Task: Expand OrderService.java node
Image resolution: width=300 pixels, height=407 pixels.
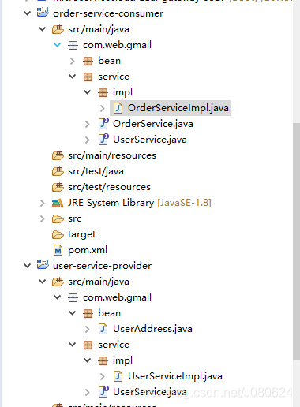Action: tap(88, 124)
